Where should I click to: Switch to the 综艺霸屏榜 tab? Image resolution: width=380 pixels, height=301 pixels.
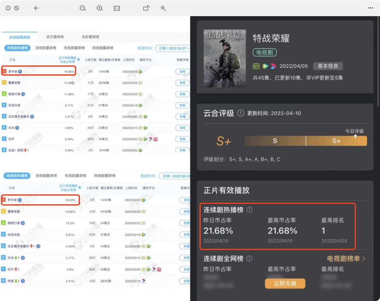click(55, 37)
